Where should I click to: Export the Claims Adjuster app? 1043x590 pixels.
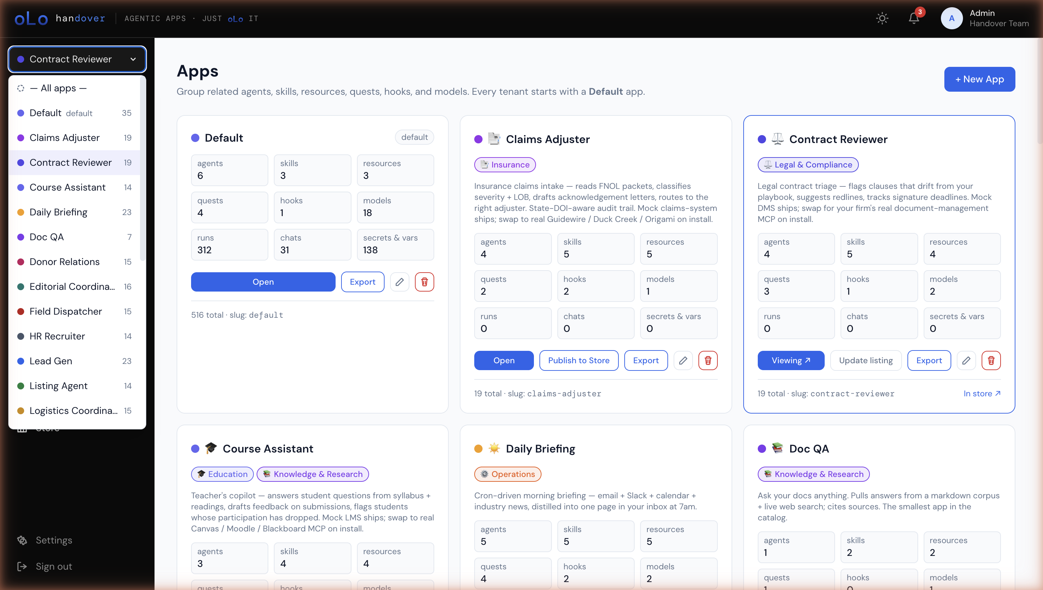646,360
